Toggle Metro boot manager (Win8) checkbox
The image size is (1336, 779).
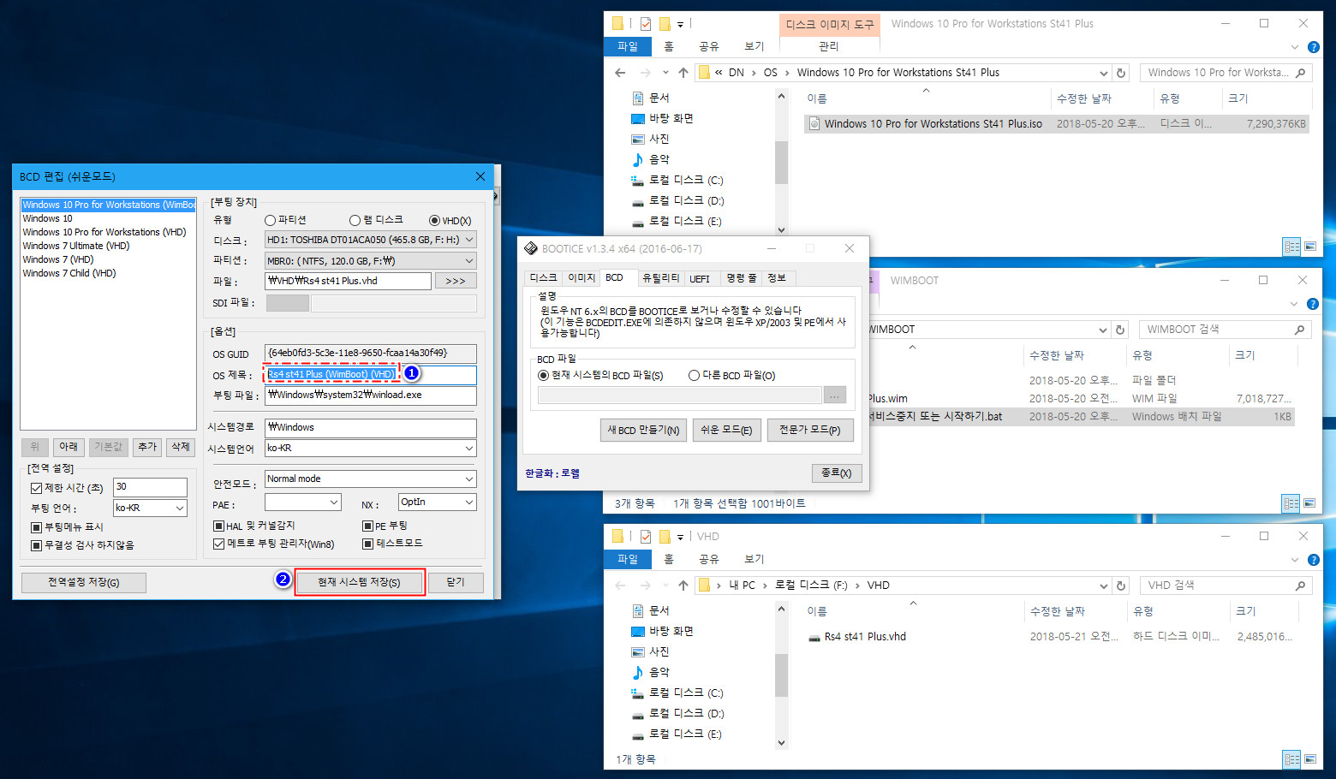pos(218,544)
